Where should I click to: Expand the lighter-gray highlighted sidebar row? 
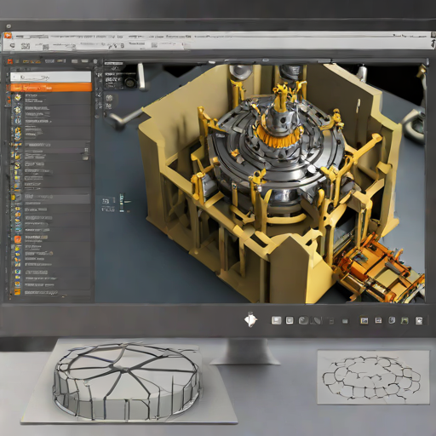coord(50,198)
